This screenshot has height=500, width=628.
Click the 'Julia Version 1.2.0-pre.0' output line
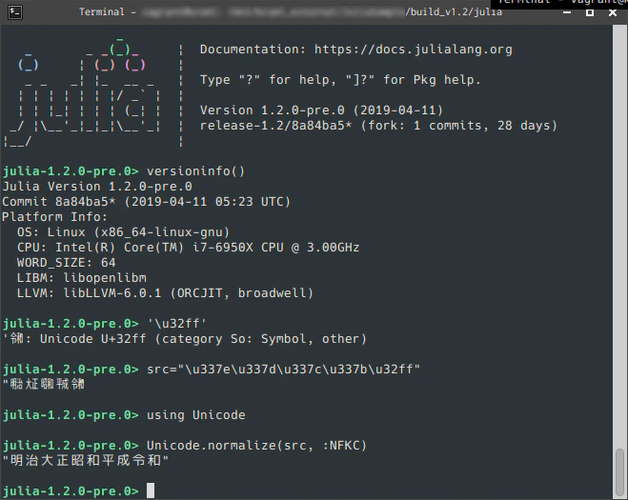[x=97, y=187]
